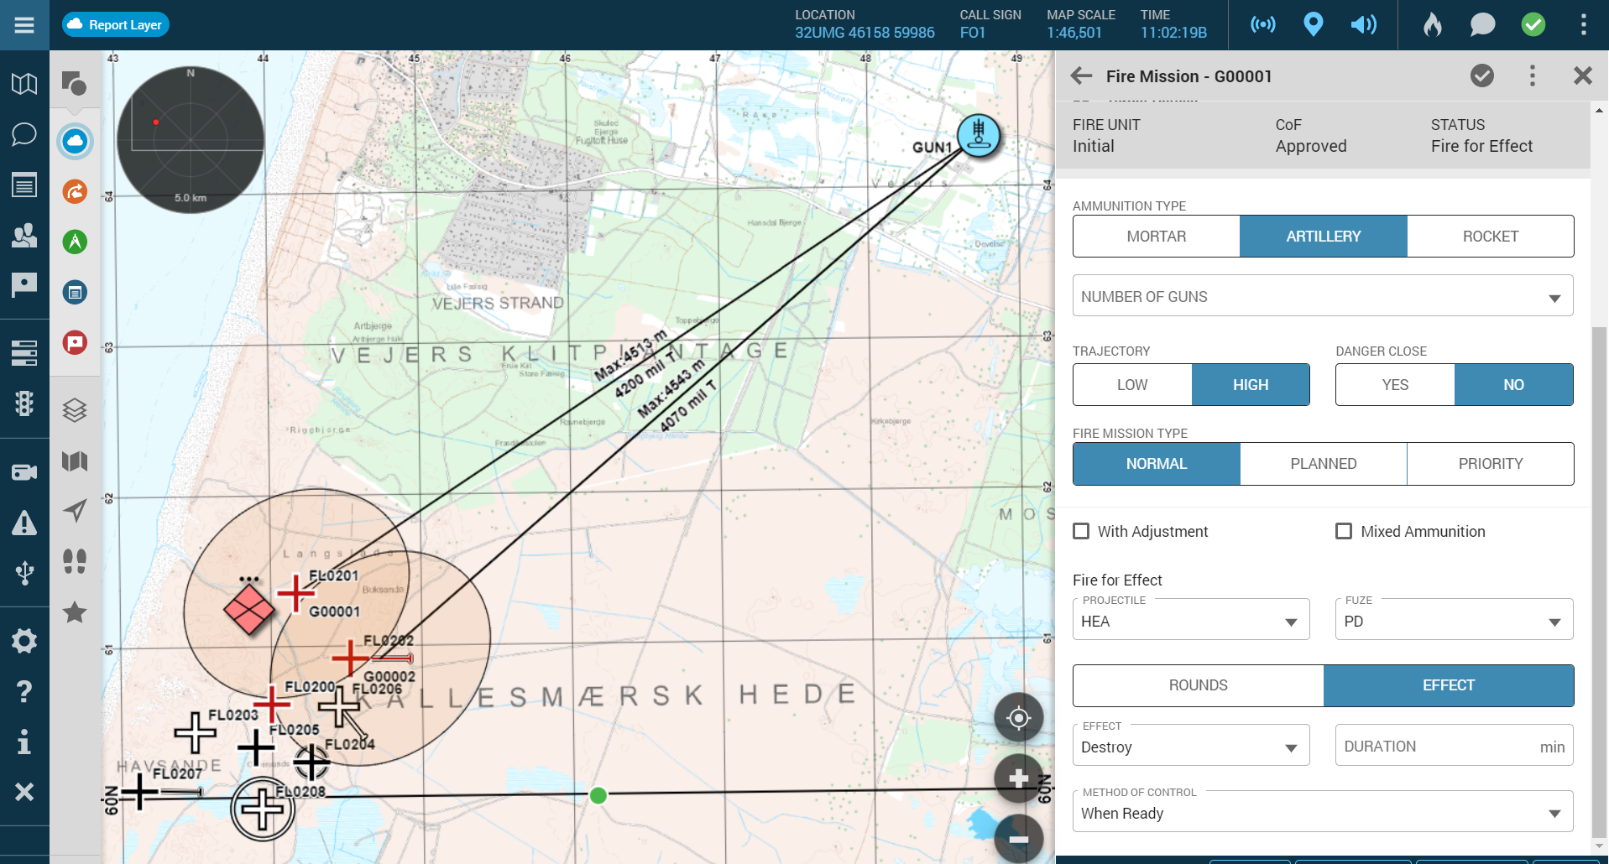
Task: Toggle the speaker volume icon
Action: click(1363, 25)
